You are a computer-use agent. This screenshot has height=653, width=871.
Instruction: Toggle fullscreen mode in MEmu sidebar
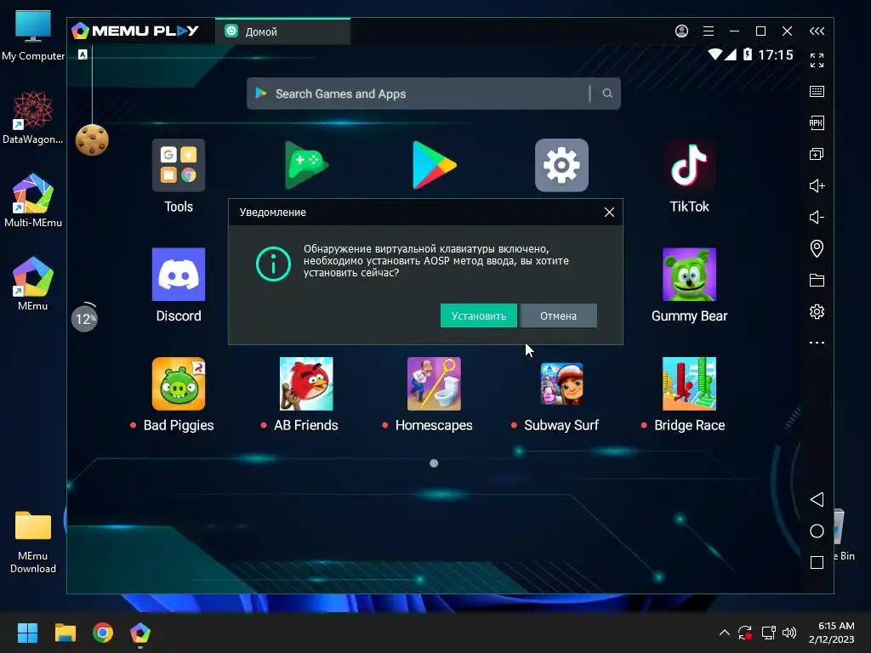(x=817, y=60)
